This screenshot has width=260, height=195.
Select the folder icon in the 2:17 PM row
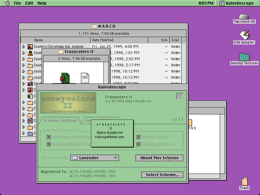coord(30,65)
